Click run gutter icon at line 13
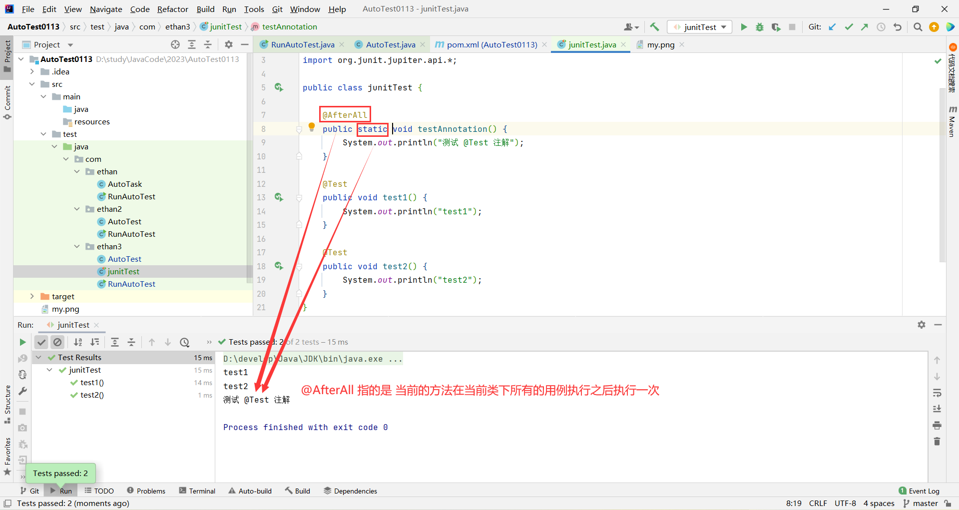959x510 pixels. 279,197
